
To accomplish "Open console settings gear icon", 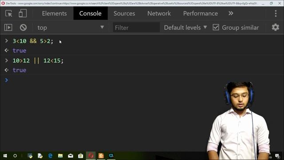I will point(275,27).
